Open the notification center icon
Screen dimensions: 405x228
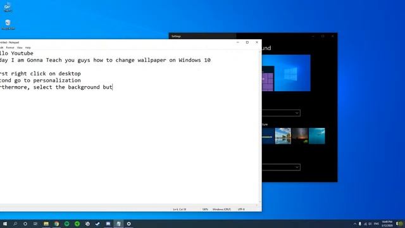coord(400,224)
